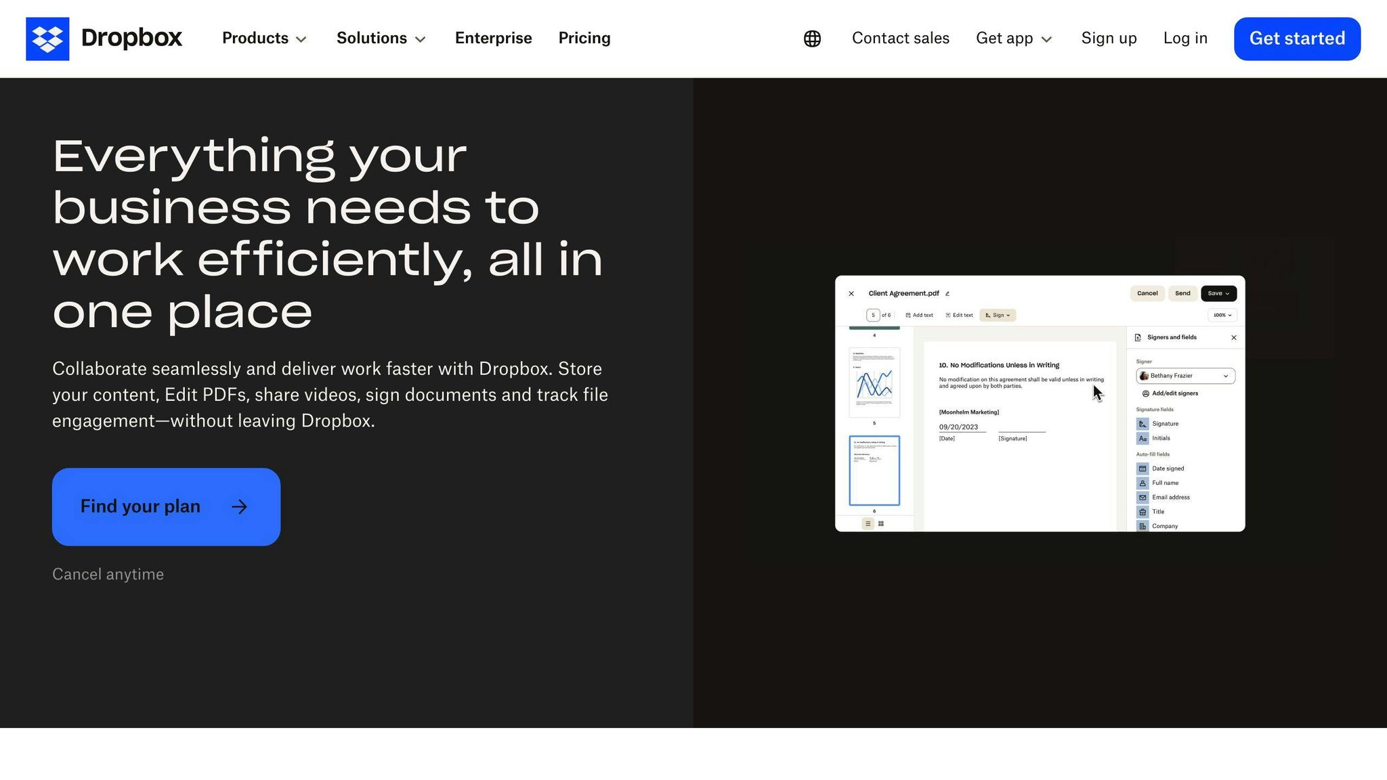Click the Add text tool

920,315
